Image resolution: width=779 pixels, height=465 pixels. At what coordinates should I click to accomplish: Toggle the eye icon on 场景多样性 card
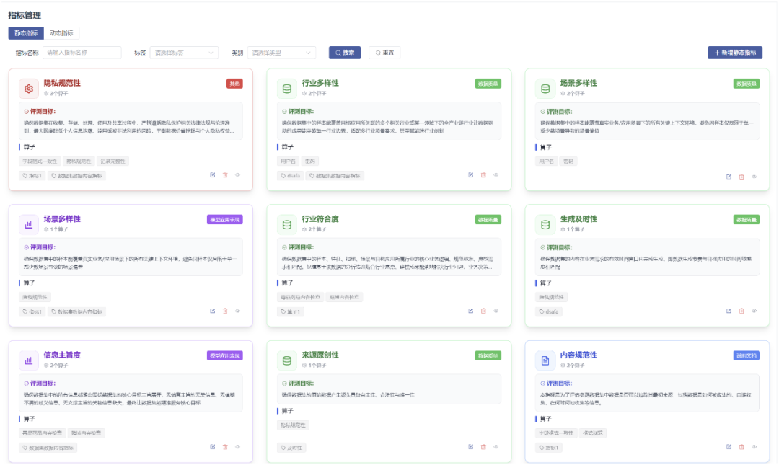coord(755,175)
